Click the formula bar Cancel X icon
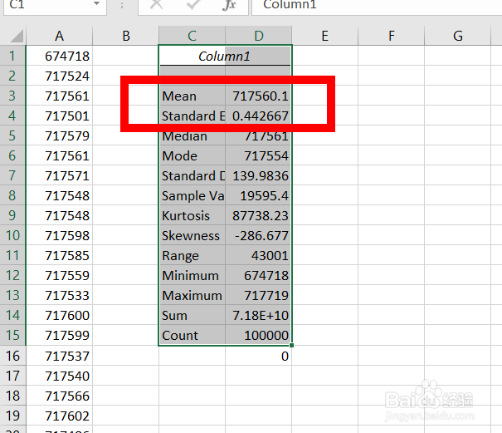502x433 pixels. click(154, 5)
